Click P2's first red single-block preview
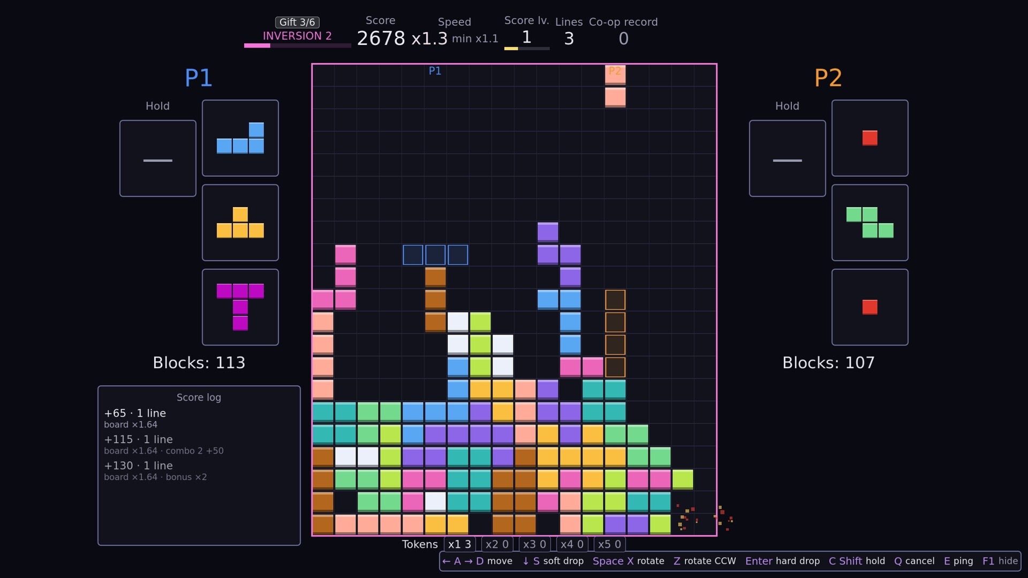Screen dimensions: 1028x578 tap(870, 138)
